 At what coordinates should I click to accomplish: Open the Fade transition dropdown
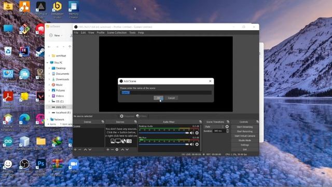coord(214,127)
